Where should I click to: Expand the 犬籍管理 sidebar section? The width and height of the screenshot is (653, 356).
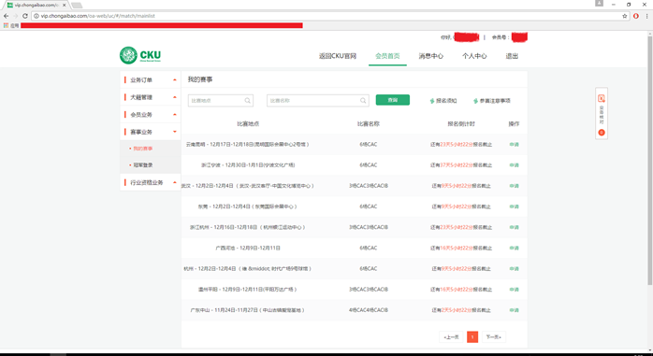151,97
